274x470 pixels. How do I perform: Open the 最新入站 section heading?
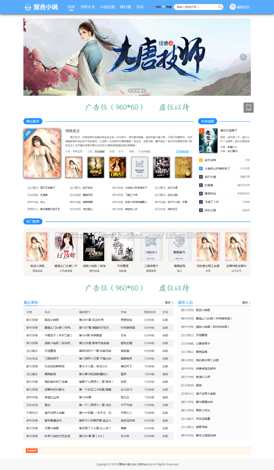tap(185, 302)
